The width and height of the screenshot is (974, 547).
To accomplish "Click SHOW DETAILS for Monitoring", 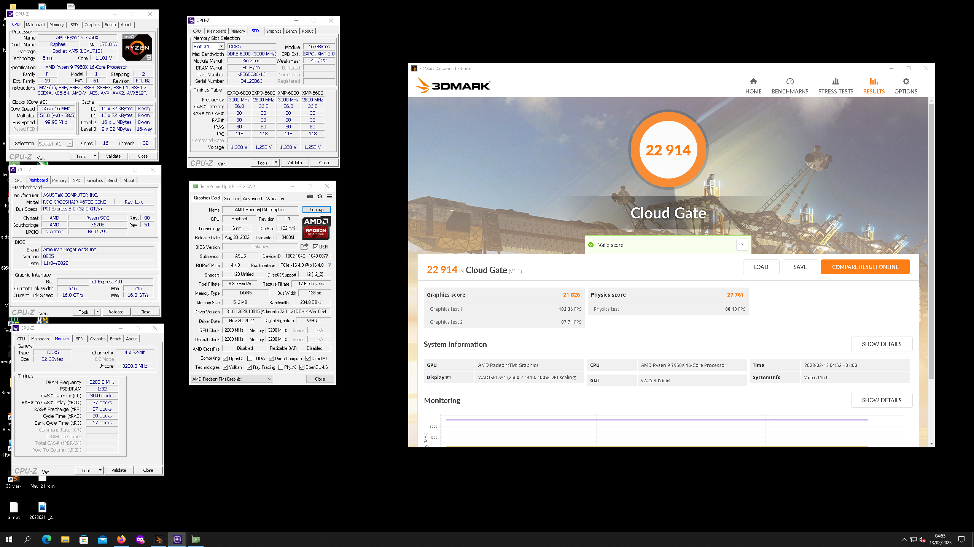I will (x=882, y=400).
